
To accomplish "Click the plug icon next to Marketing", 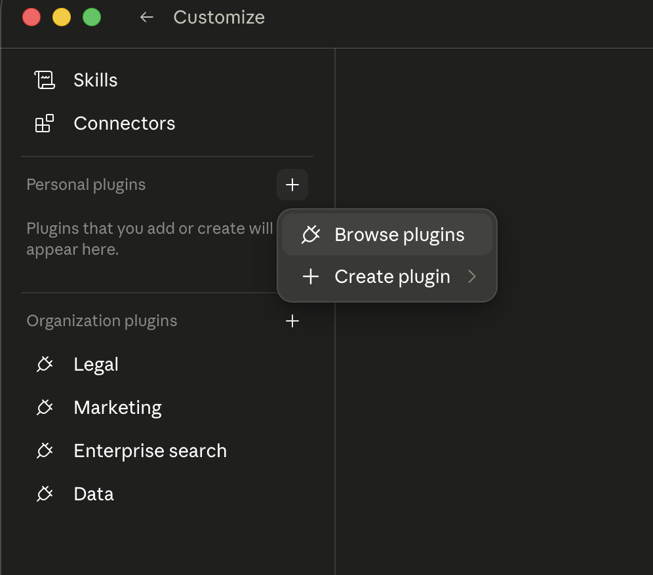I will pyautogui.click(x=45, y=407).
